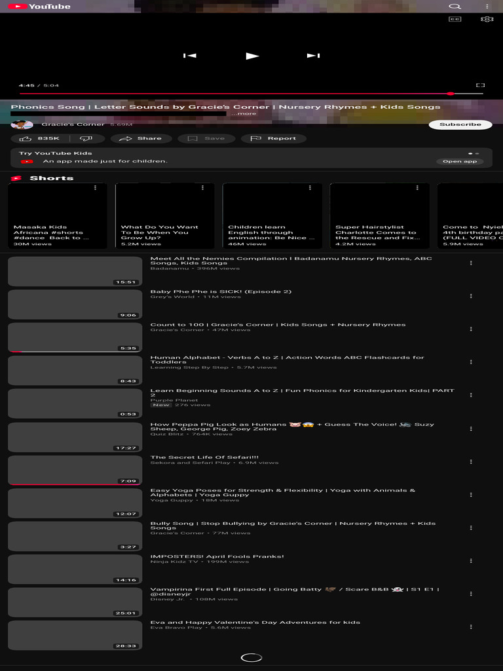Play the Masaka Kids Africana short

coord(58,216)
